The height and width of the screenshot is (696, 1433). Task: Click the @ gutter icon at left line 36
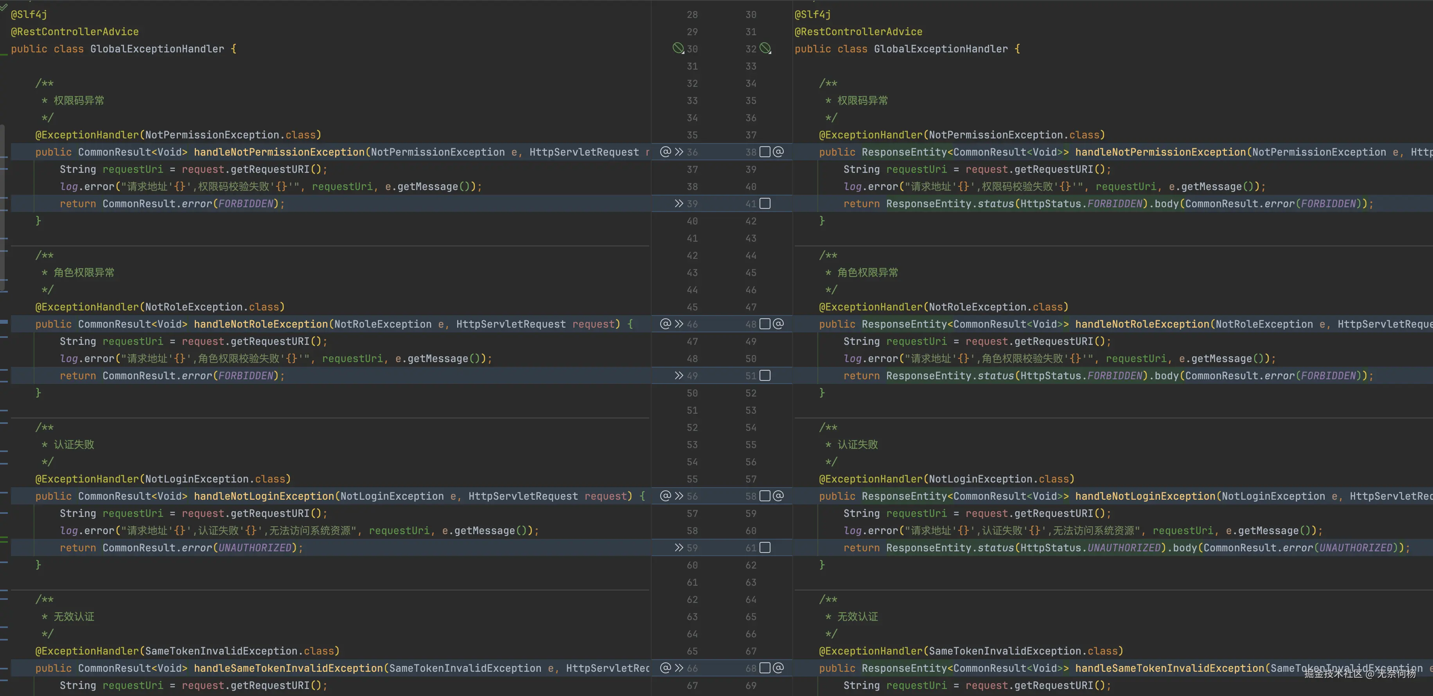[x=665, y=152]
